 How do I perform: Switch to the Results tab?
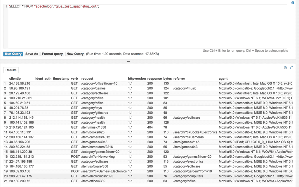pyautogui.click(x=11, y=70)
